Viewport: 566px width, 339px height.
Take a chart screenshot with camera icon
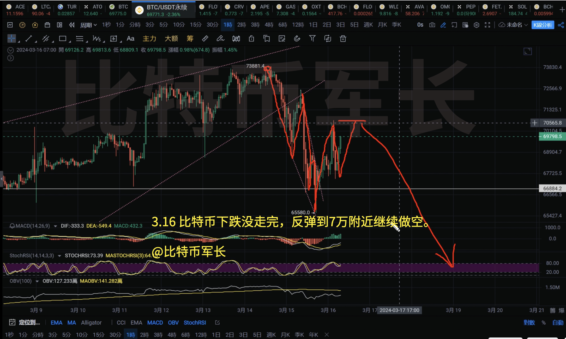[x=432, y=25]
